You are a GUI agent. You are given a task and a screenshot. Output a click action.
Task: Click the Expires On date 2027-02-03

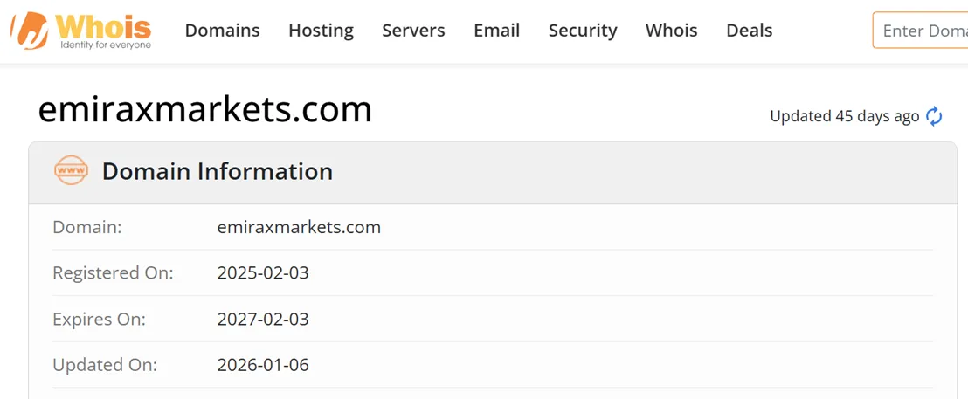point(263,319)
